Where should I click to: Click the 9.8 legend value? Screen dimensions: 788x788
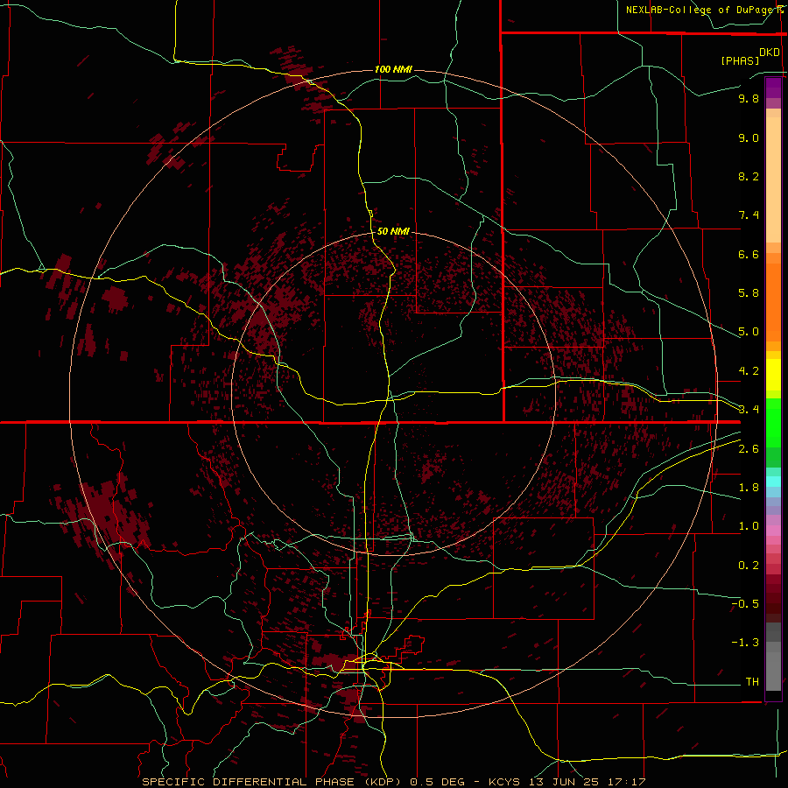(x=749, y=98)
